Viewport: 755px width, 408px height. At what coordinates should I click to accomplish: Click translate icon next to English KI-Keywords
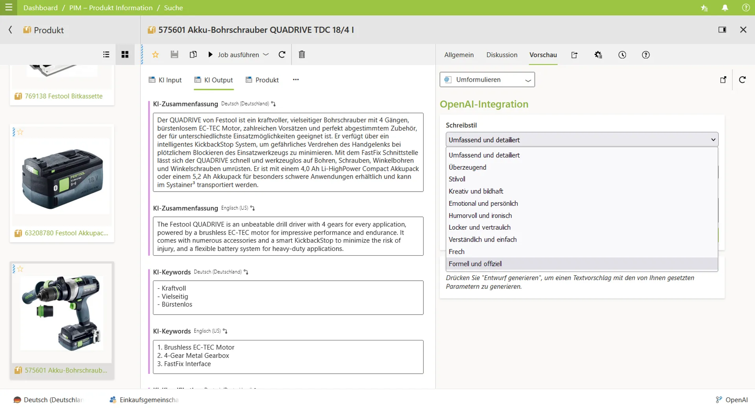tap(225, 331)
